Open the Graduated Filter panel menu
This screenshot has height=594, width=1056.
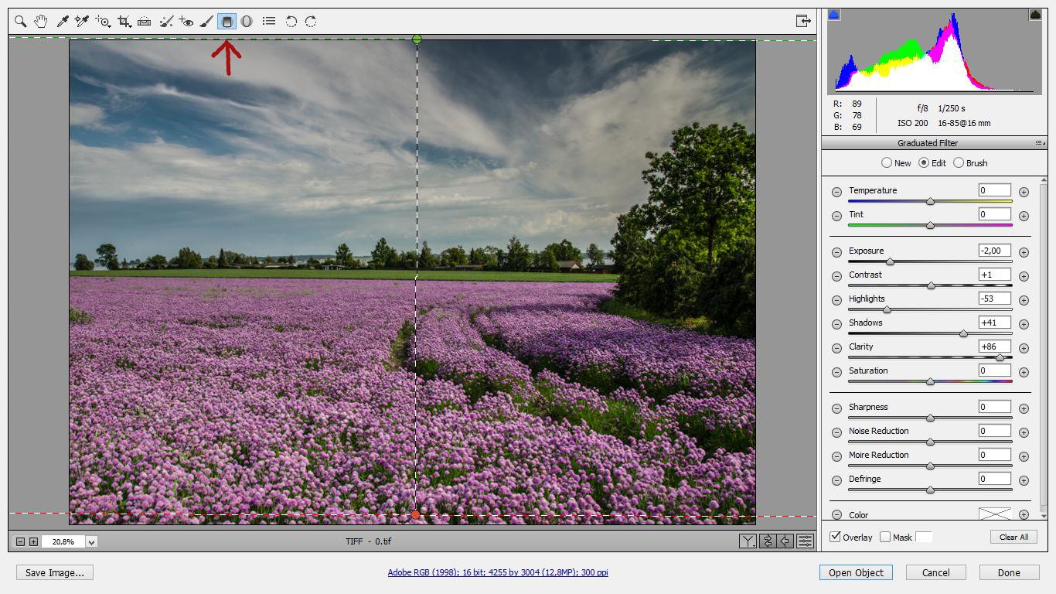click(1040, 143)
